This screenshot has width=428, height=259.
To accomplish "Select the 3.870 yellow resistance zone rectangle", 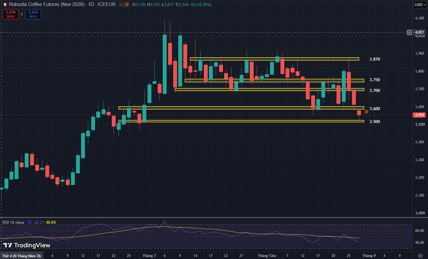I will (274, 59).
